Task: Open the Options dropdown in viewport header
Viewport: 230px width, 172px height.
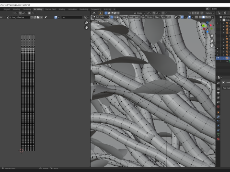Action: coord(209,13)
